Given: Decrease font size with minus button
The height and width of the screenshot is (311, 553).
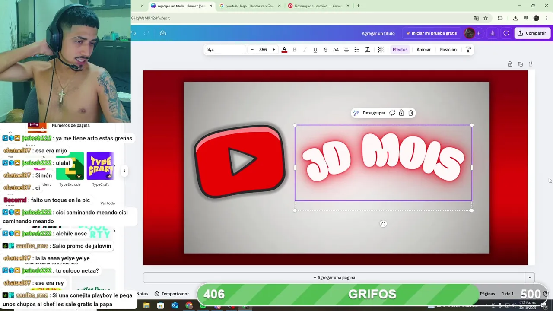Looking at the screenshot, I should click(x=252, y=50).
